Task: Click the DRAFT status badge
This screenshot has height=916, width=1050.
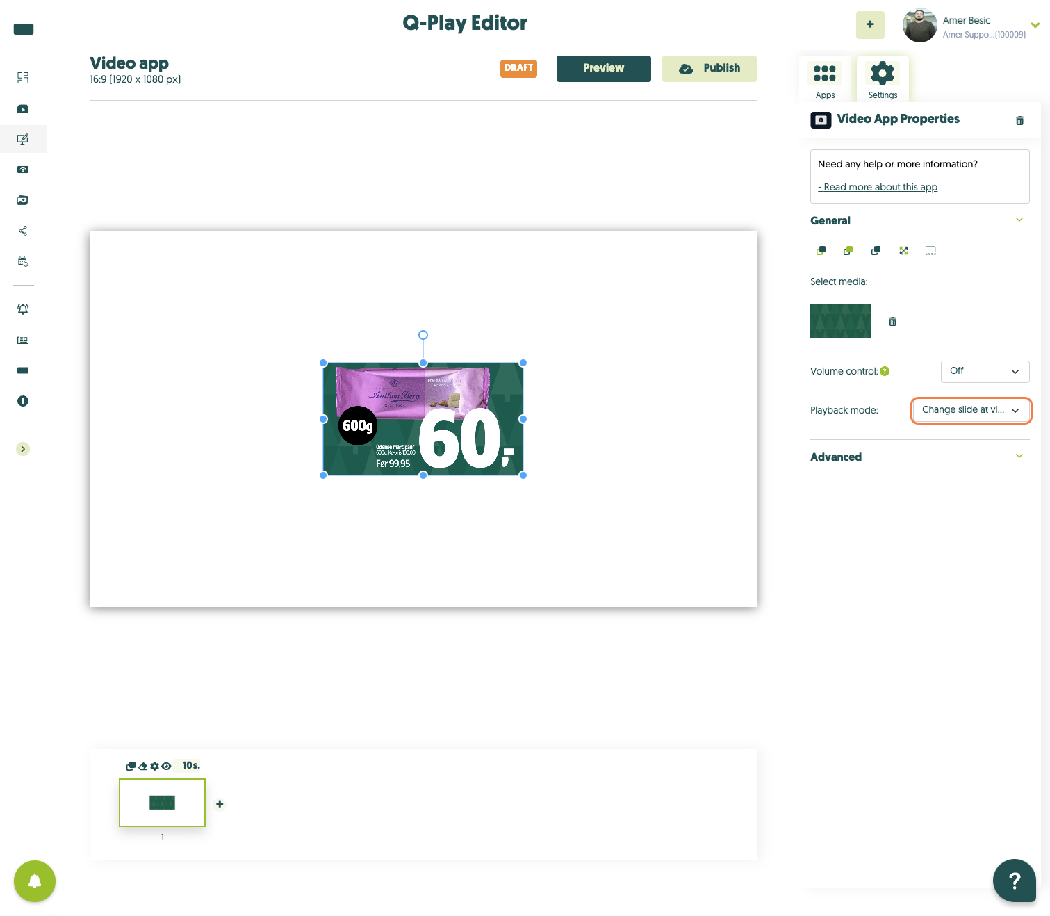Action: pos(518,68)
